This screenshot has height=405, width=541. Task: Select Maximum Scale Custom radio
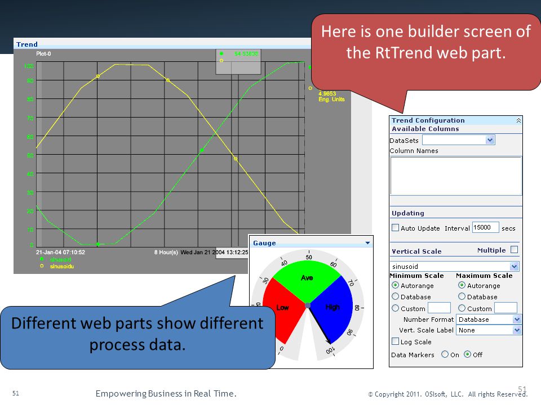pyautogui.click(x=462, y=308)
